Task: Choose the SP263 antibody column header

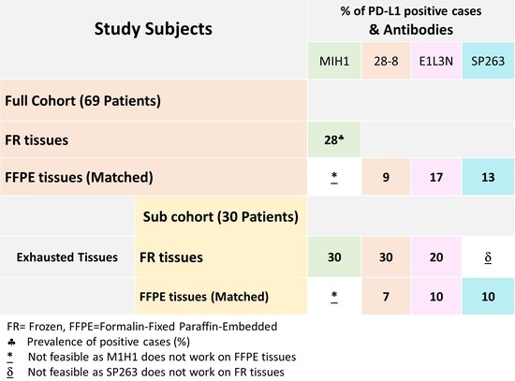Action: pyautogui.click(x=488, y=61)
